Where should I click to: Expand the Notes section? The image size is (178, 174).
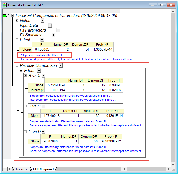coord(17,21)
